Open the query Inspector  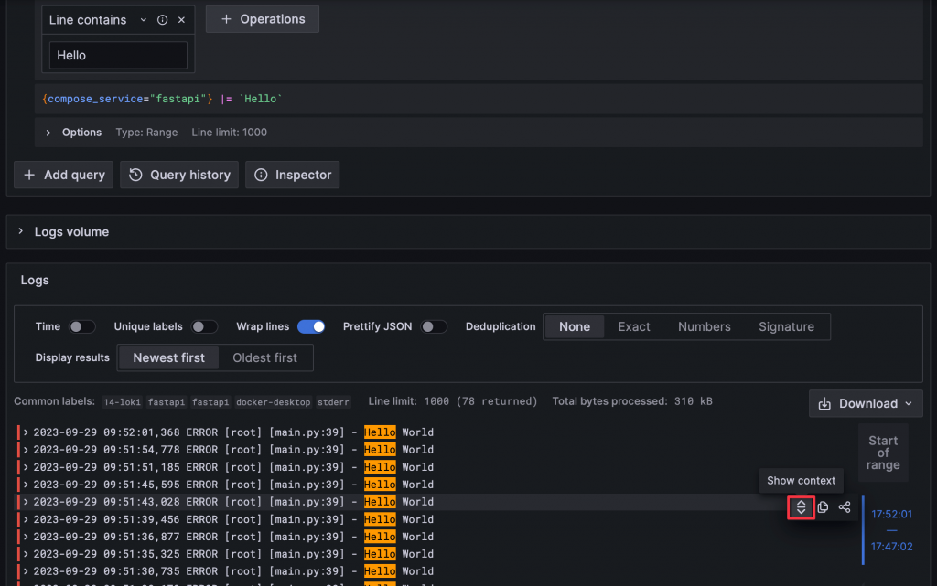pyautogui.click(x=292, y=175)
